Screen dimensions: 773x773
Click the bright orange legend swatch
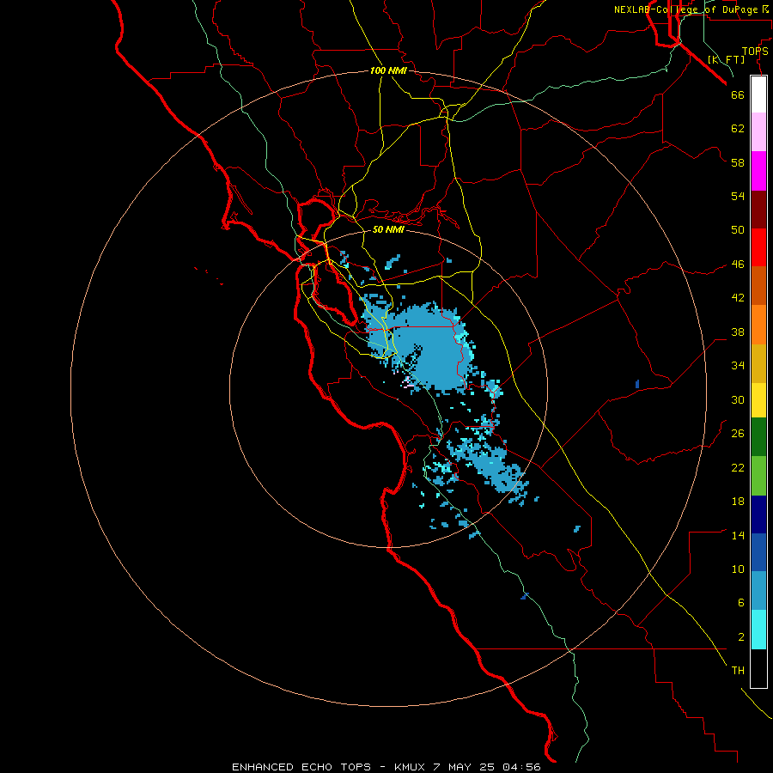758,325
